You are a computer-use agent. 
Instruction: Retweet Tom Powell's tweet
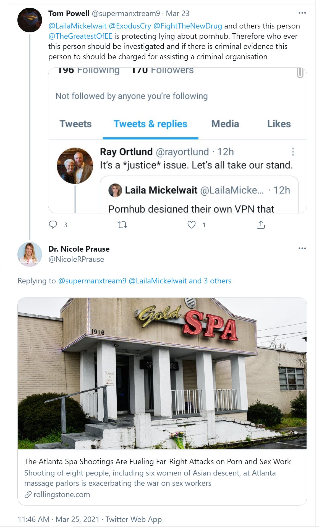click(122, 224)
